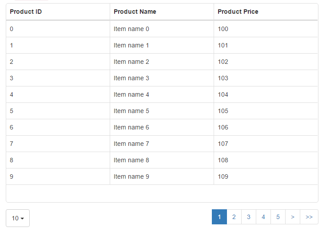
Task: Click the price cell 108
Action: pos(266,160)
